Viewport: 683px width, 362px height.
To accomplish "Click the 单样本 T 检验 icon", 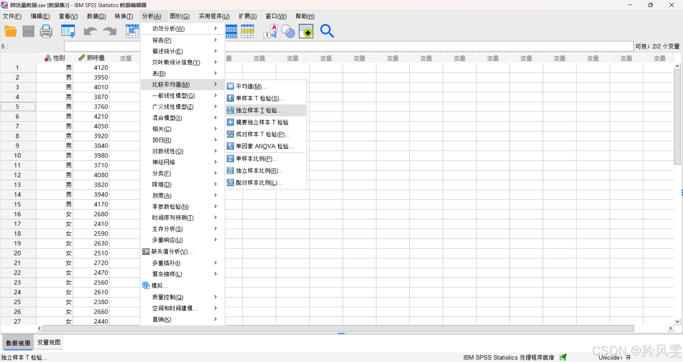I will (231, 98).
